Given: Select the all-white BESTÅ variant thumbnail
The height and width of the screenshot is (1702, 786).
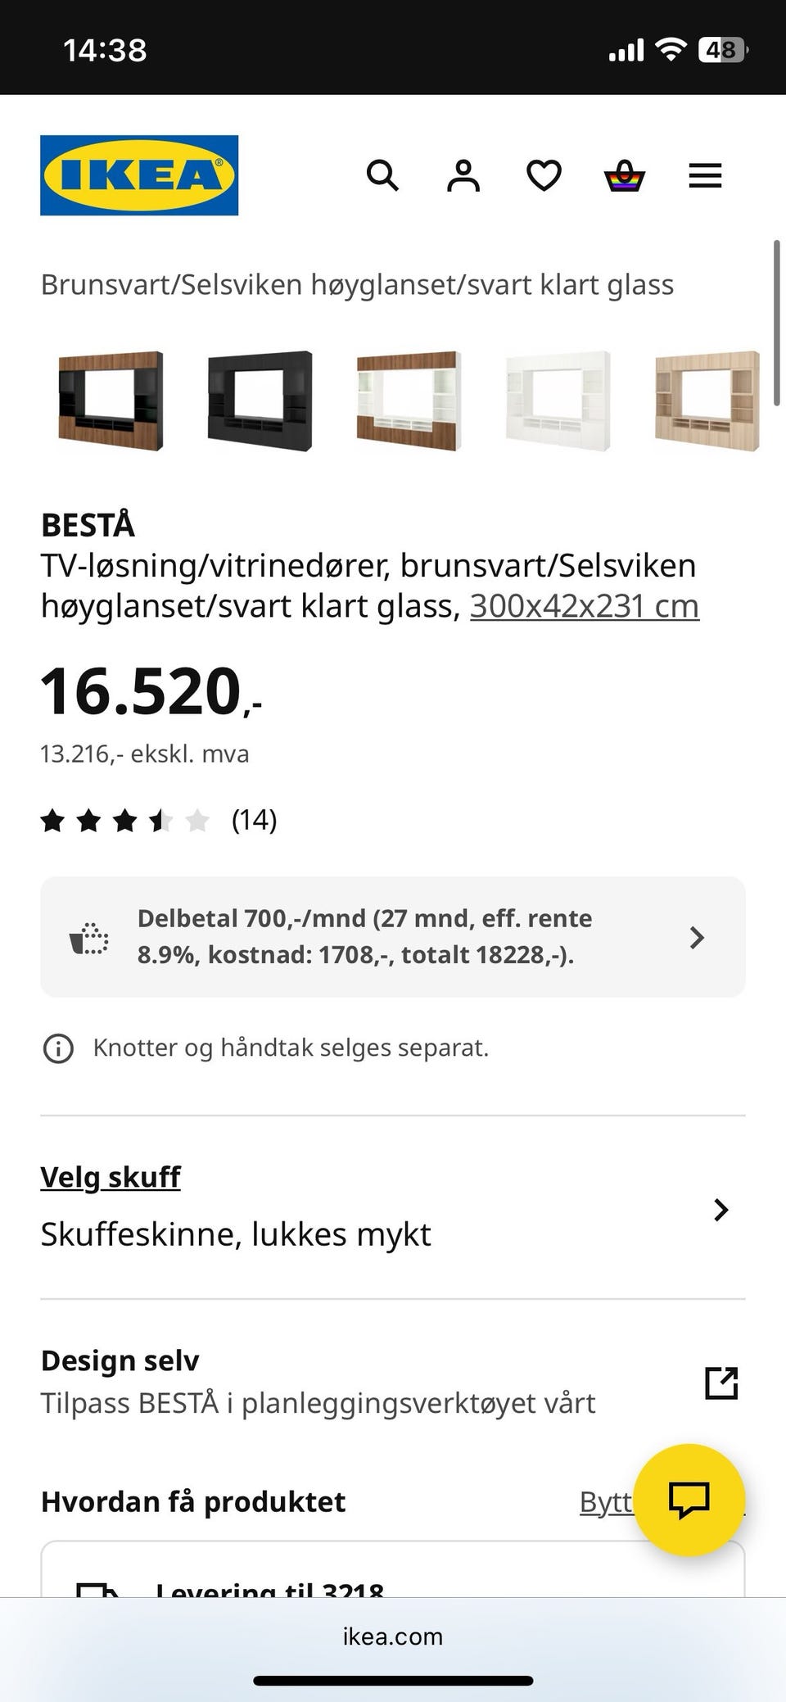Looking at the screenshot, I should point(558,401).
